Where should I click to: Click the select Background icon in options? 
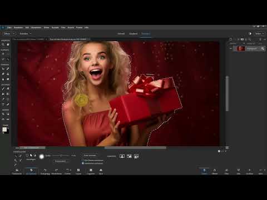(x=136, y=156)
